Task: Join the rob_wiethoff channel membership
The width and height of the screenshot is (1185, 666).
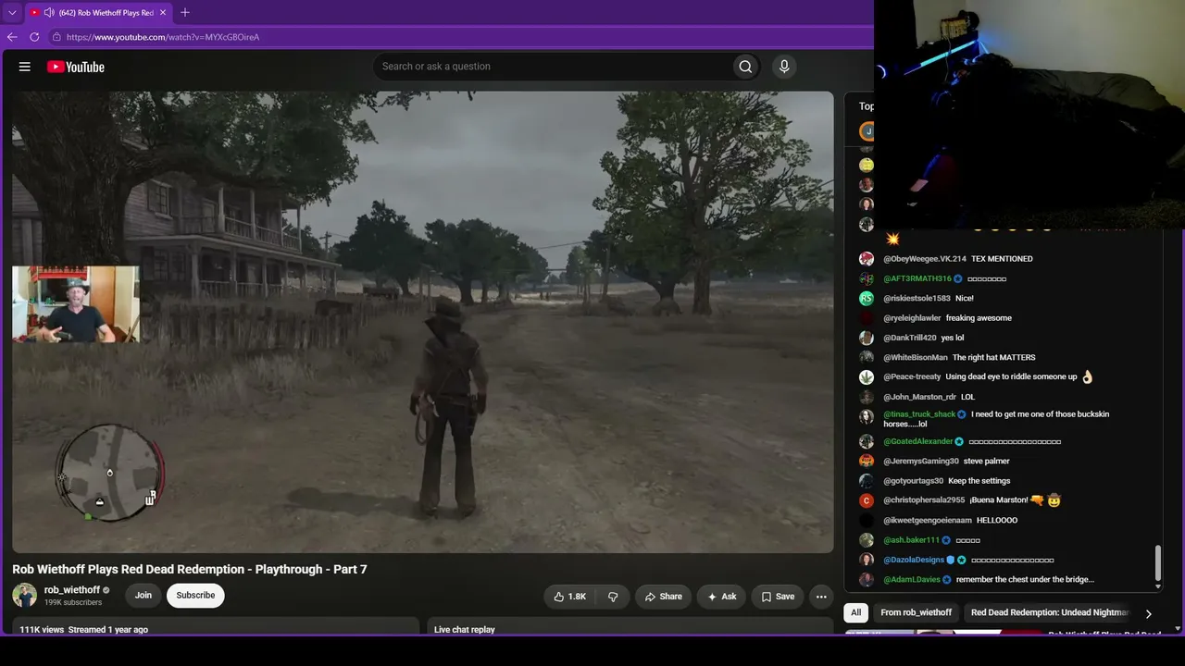Action: pos(143,596)
